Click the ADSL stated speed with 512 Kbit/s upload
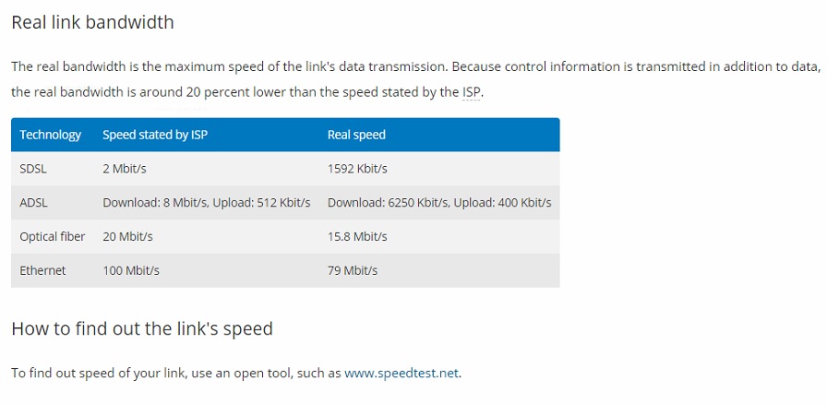Image resolution: width=827 pixels, height=404 pixels. (x=207, y=203)
